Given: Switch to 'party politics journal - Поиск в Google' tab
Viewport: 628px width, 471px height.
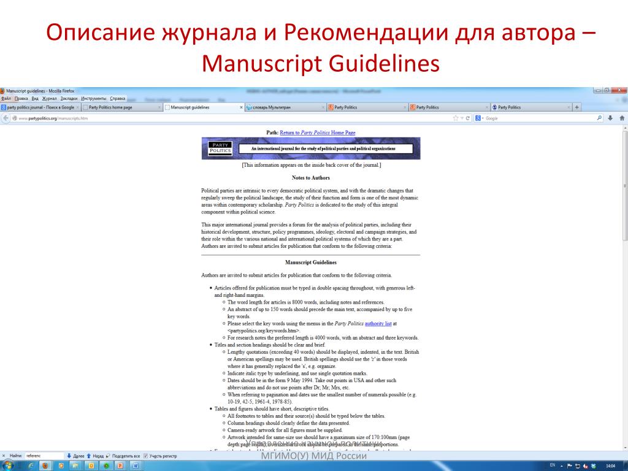Looking at the screenshot, I should coord(40,107).
